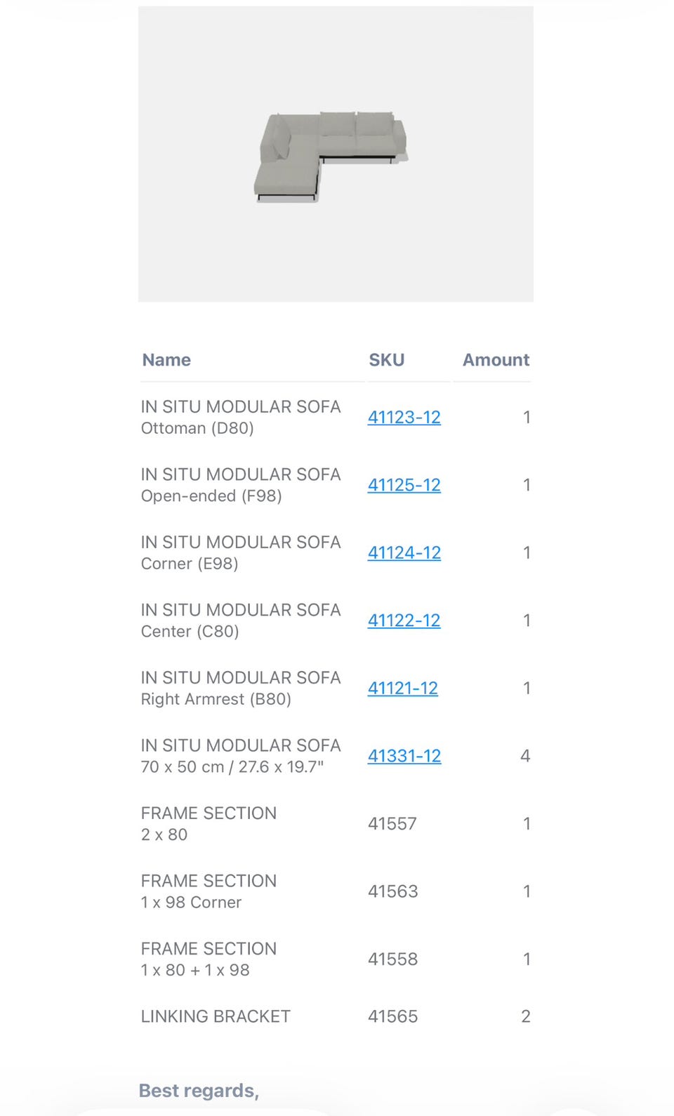
Task: Follow the 41124-12 SKU link
Action: pos(404,553)
